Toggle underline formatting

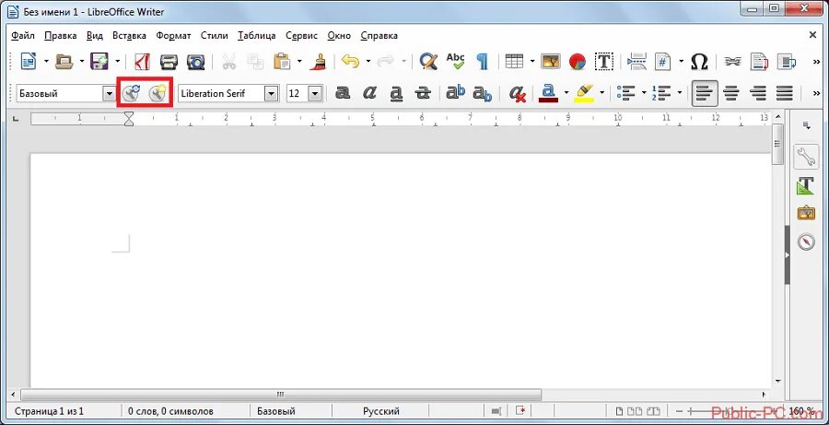coord(396,94)
